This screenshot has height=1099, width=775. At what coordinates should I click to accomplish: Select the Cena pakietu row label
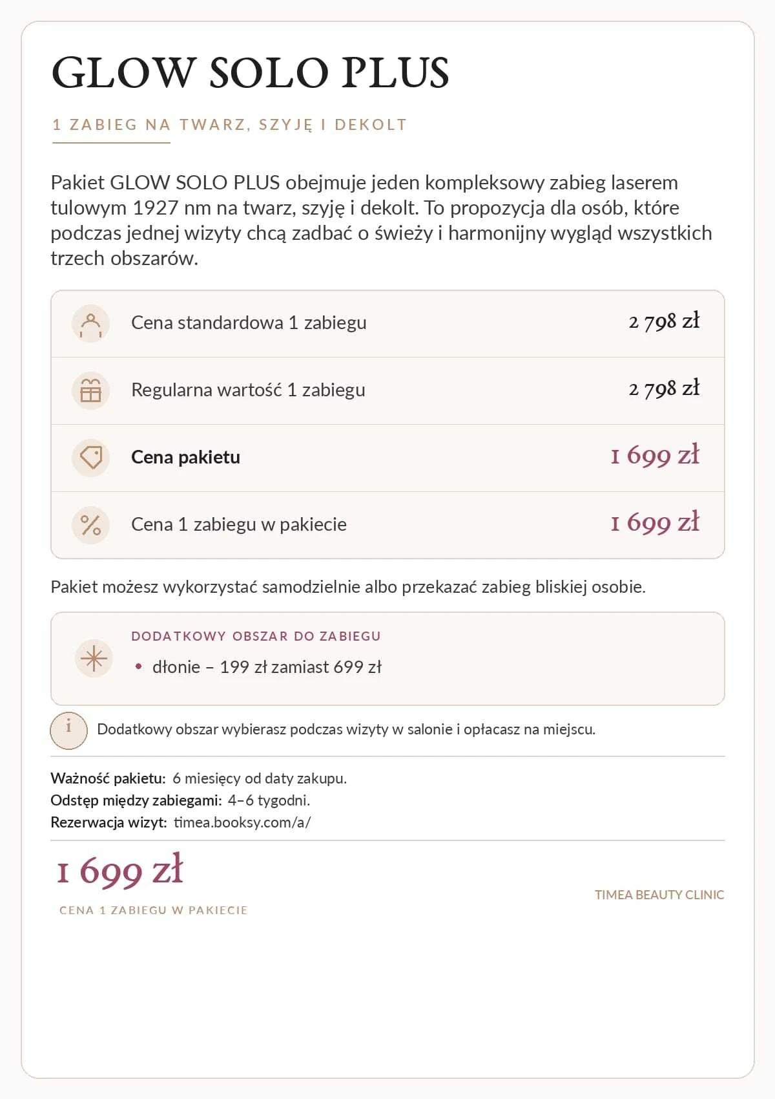(185, 457)
